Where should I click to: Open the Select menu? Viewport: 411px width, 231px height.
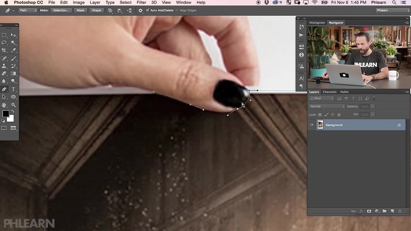[x=126, y=2]
